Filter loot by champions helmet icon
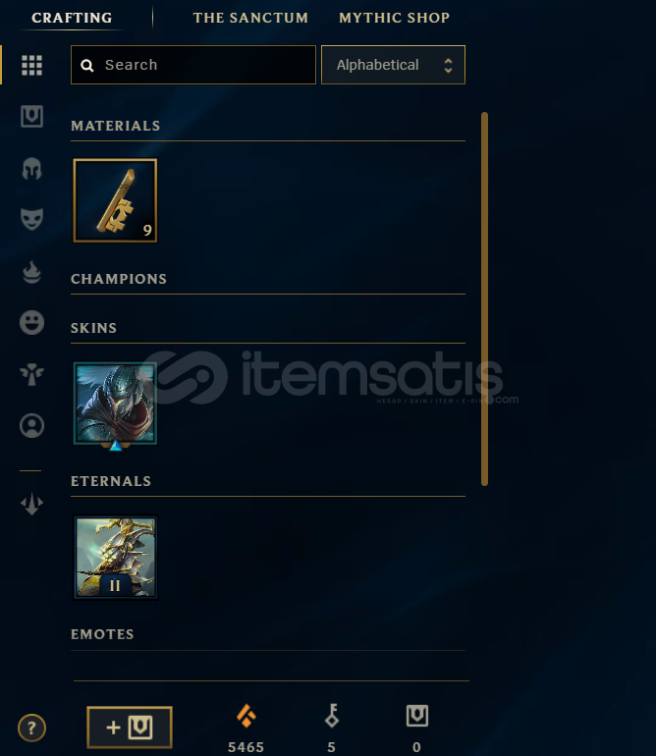This screenshot has height=756, width=656. coord(31,169)
